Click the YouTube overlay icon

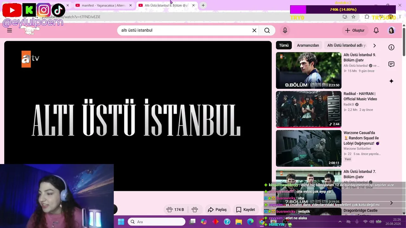tap(12, 10)
